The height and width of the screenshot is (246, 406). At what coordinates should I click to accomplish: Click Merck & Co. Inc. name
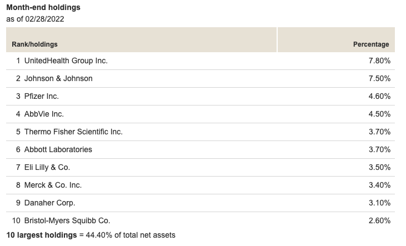point(53,185)
